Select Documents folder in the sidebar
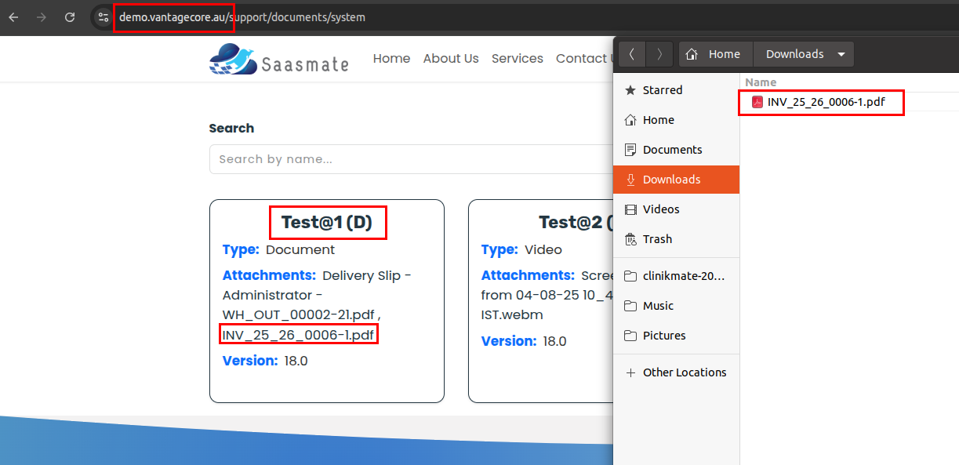The width and height of the screenshot is (959, 465). [672, 150]
